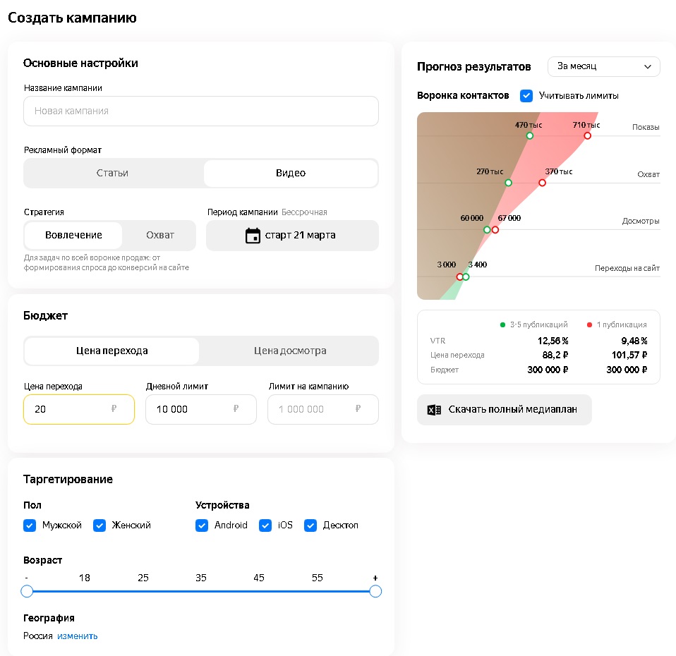The image size is (676, 656).
Task: Click the green Охват marker at 270 тыс
Action: 508,183
